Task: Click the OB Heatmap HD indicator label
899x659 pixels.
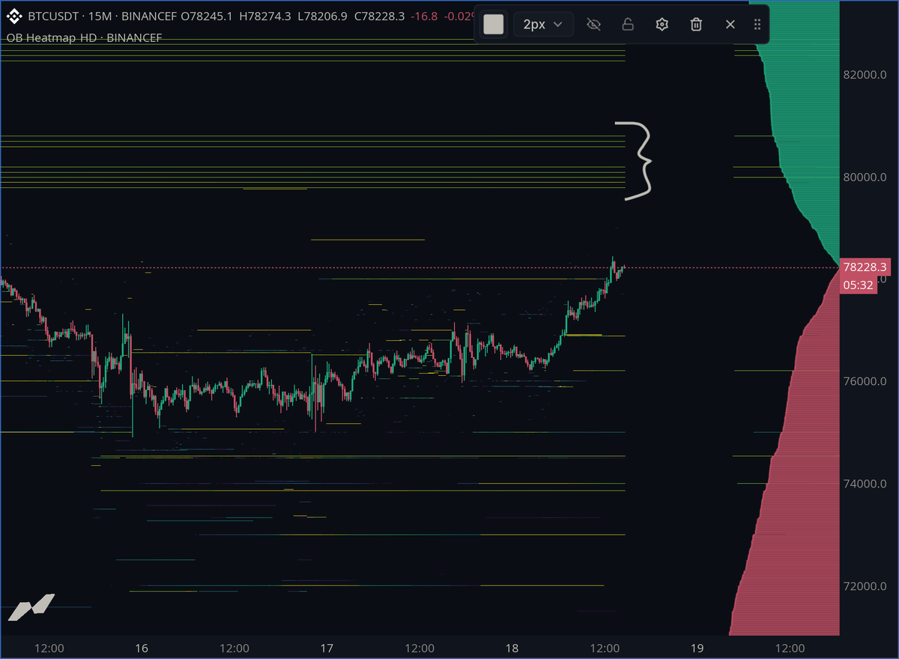Action: click(x=84, y=37)
